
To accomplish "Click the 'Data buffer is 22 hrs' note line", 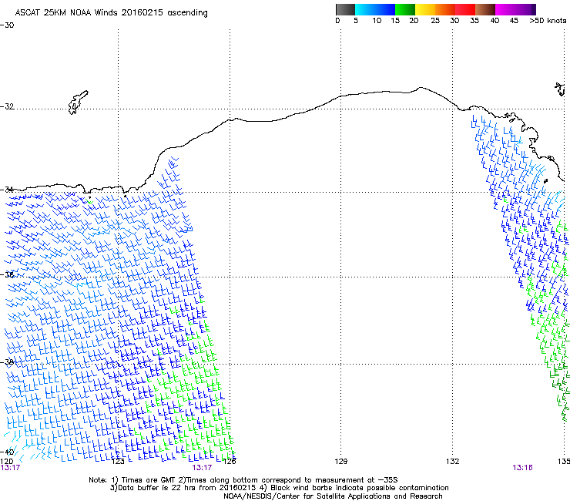I will tap(280, 488).
